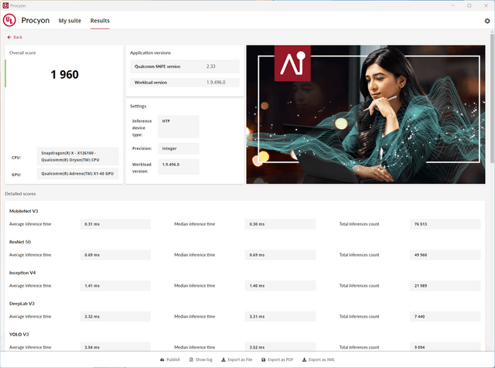Click the overall score 1 960
Image resolution: width=495 pixels, height=368 pixels.
tap(64, 74)
